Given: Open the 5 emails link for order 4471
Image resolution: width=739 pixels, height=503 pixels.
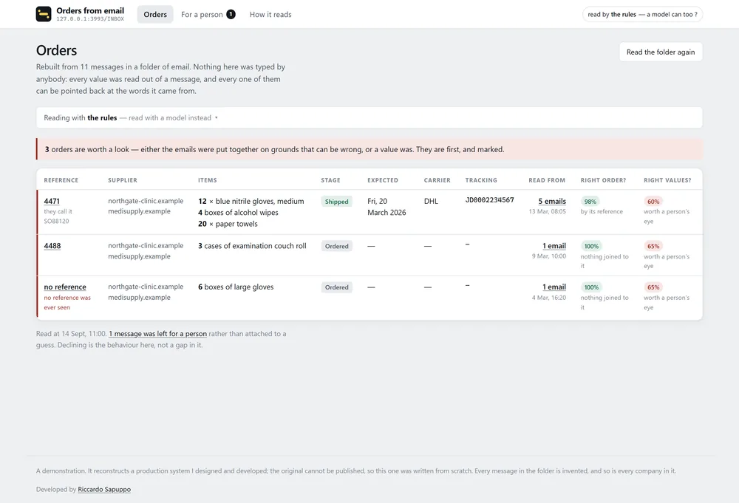Looking at the screenshot, I should pos(552,201).
